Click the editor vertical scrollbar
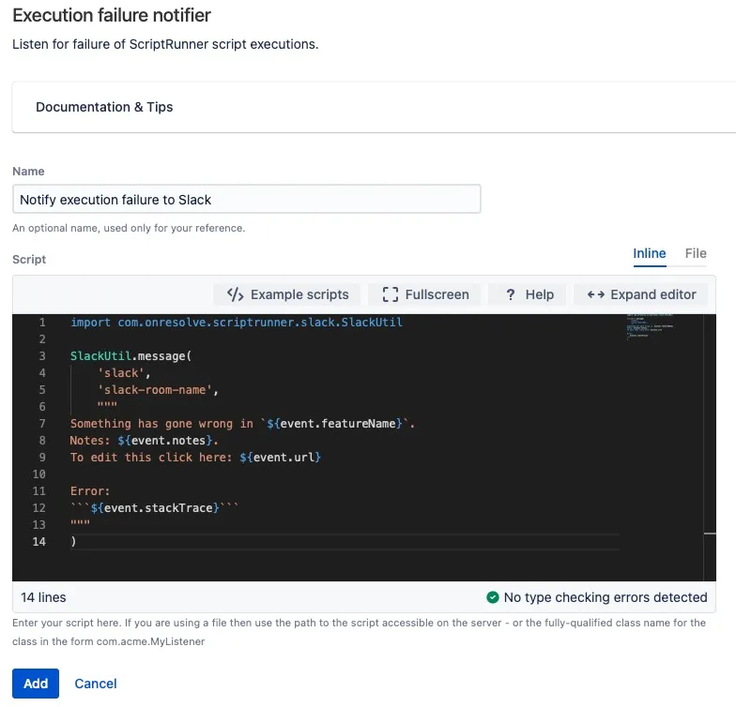The image size is (736, 707). pos(710,447)
